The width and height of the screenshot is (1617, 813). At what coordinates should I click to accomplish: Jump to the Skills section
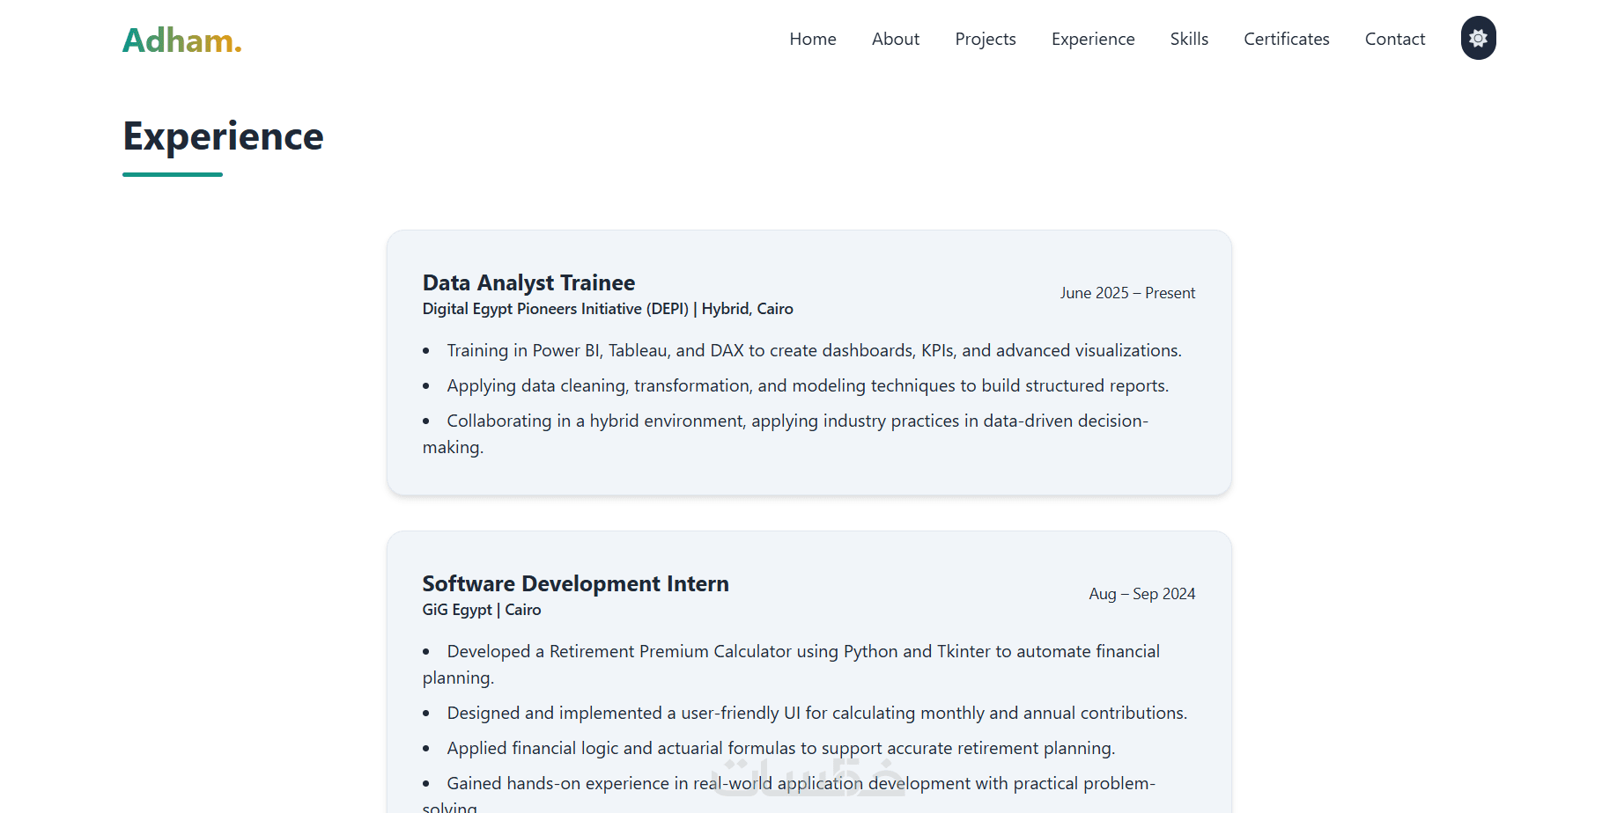tap(1188, 40)
